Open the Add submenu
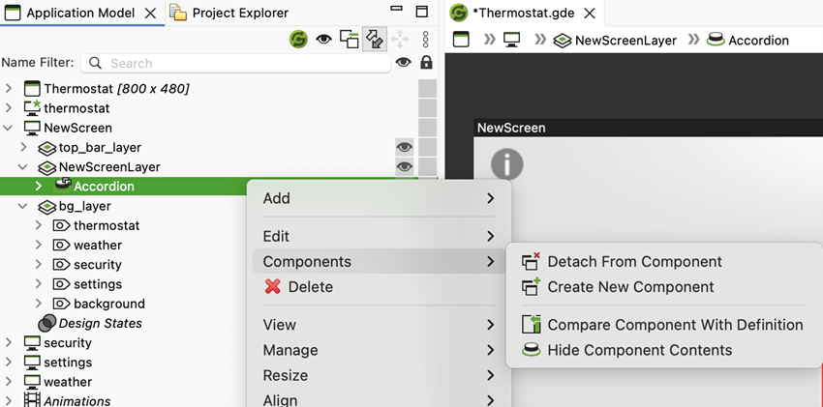The width and height of the screenshot is (823, 407). (379, 198)
